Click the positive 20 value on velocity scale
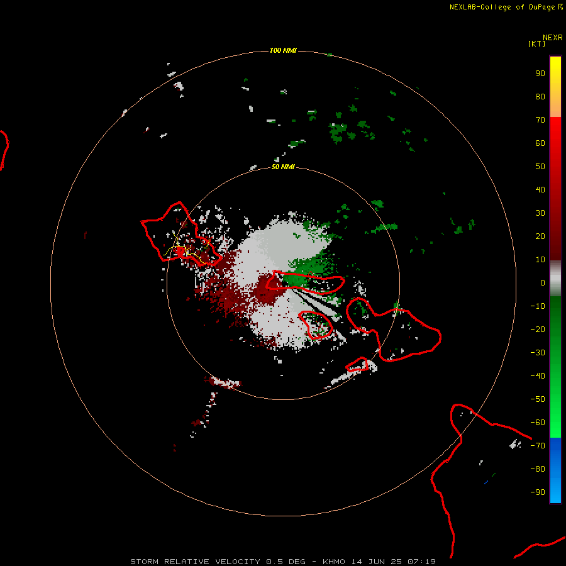 [540, 236]
